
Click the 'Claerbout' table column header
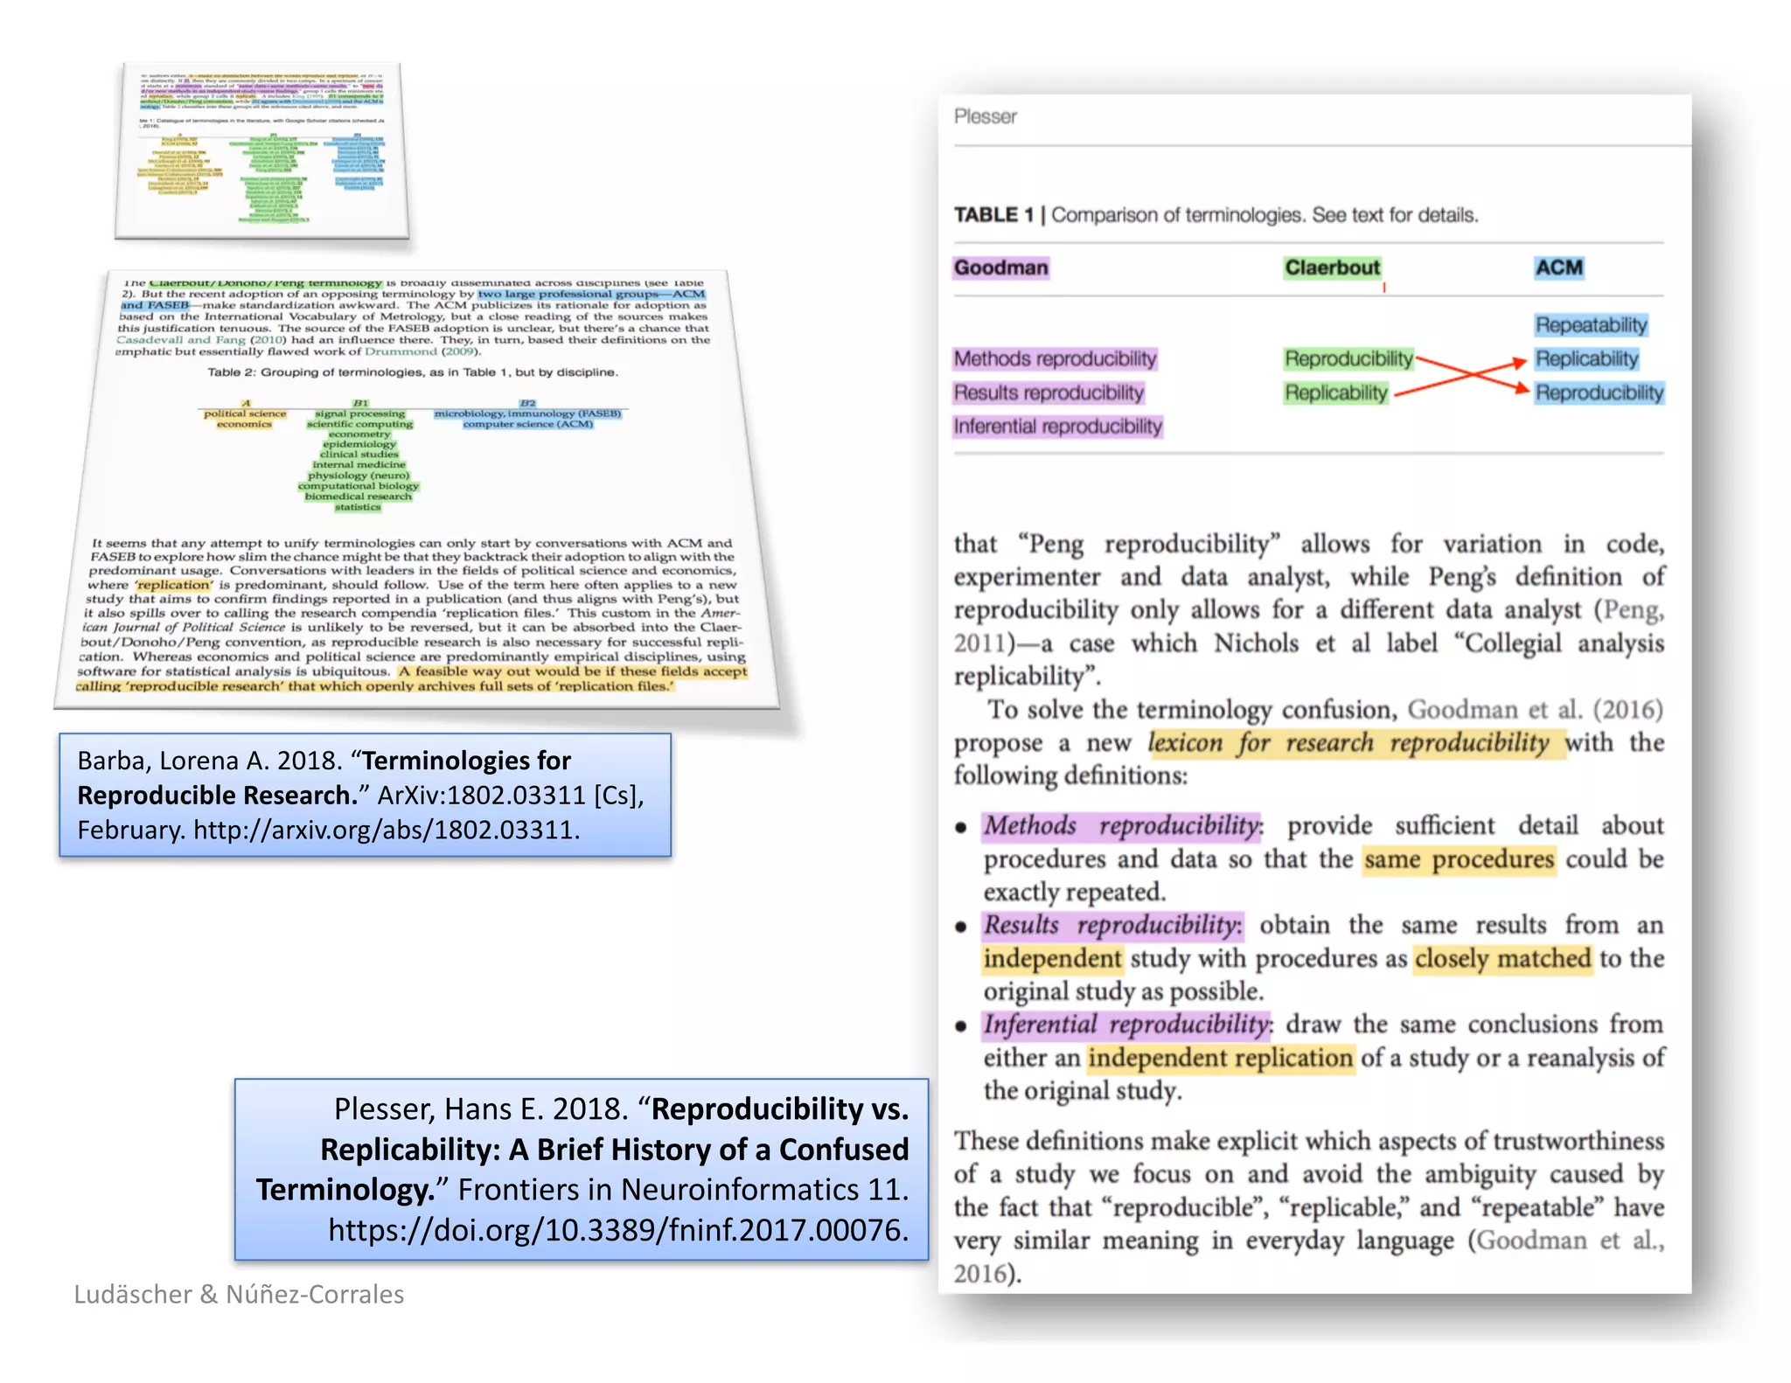[x=1332, y=268]
